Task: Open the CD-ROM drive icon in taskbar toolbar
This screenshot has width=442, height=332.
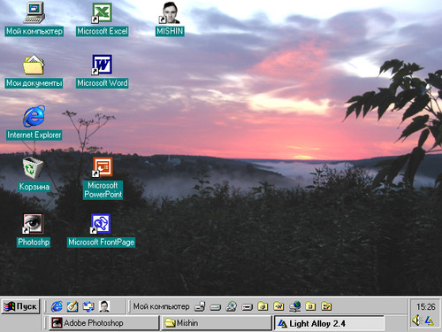Action: (x=232, y=306)
